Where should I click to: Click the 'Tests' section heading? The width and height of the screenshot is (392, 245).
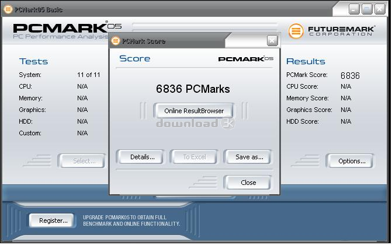pos(33,61)
